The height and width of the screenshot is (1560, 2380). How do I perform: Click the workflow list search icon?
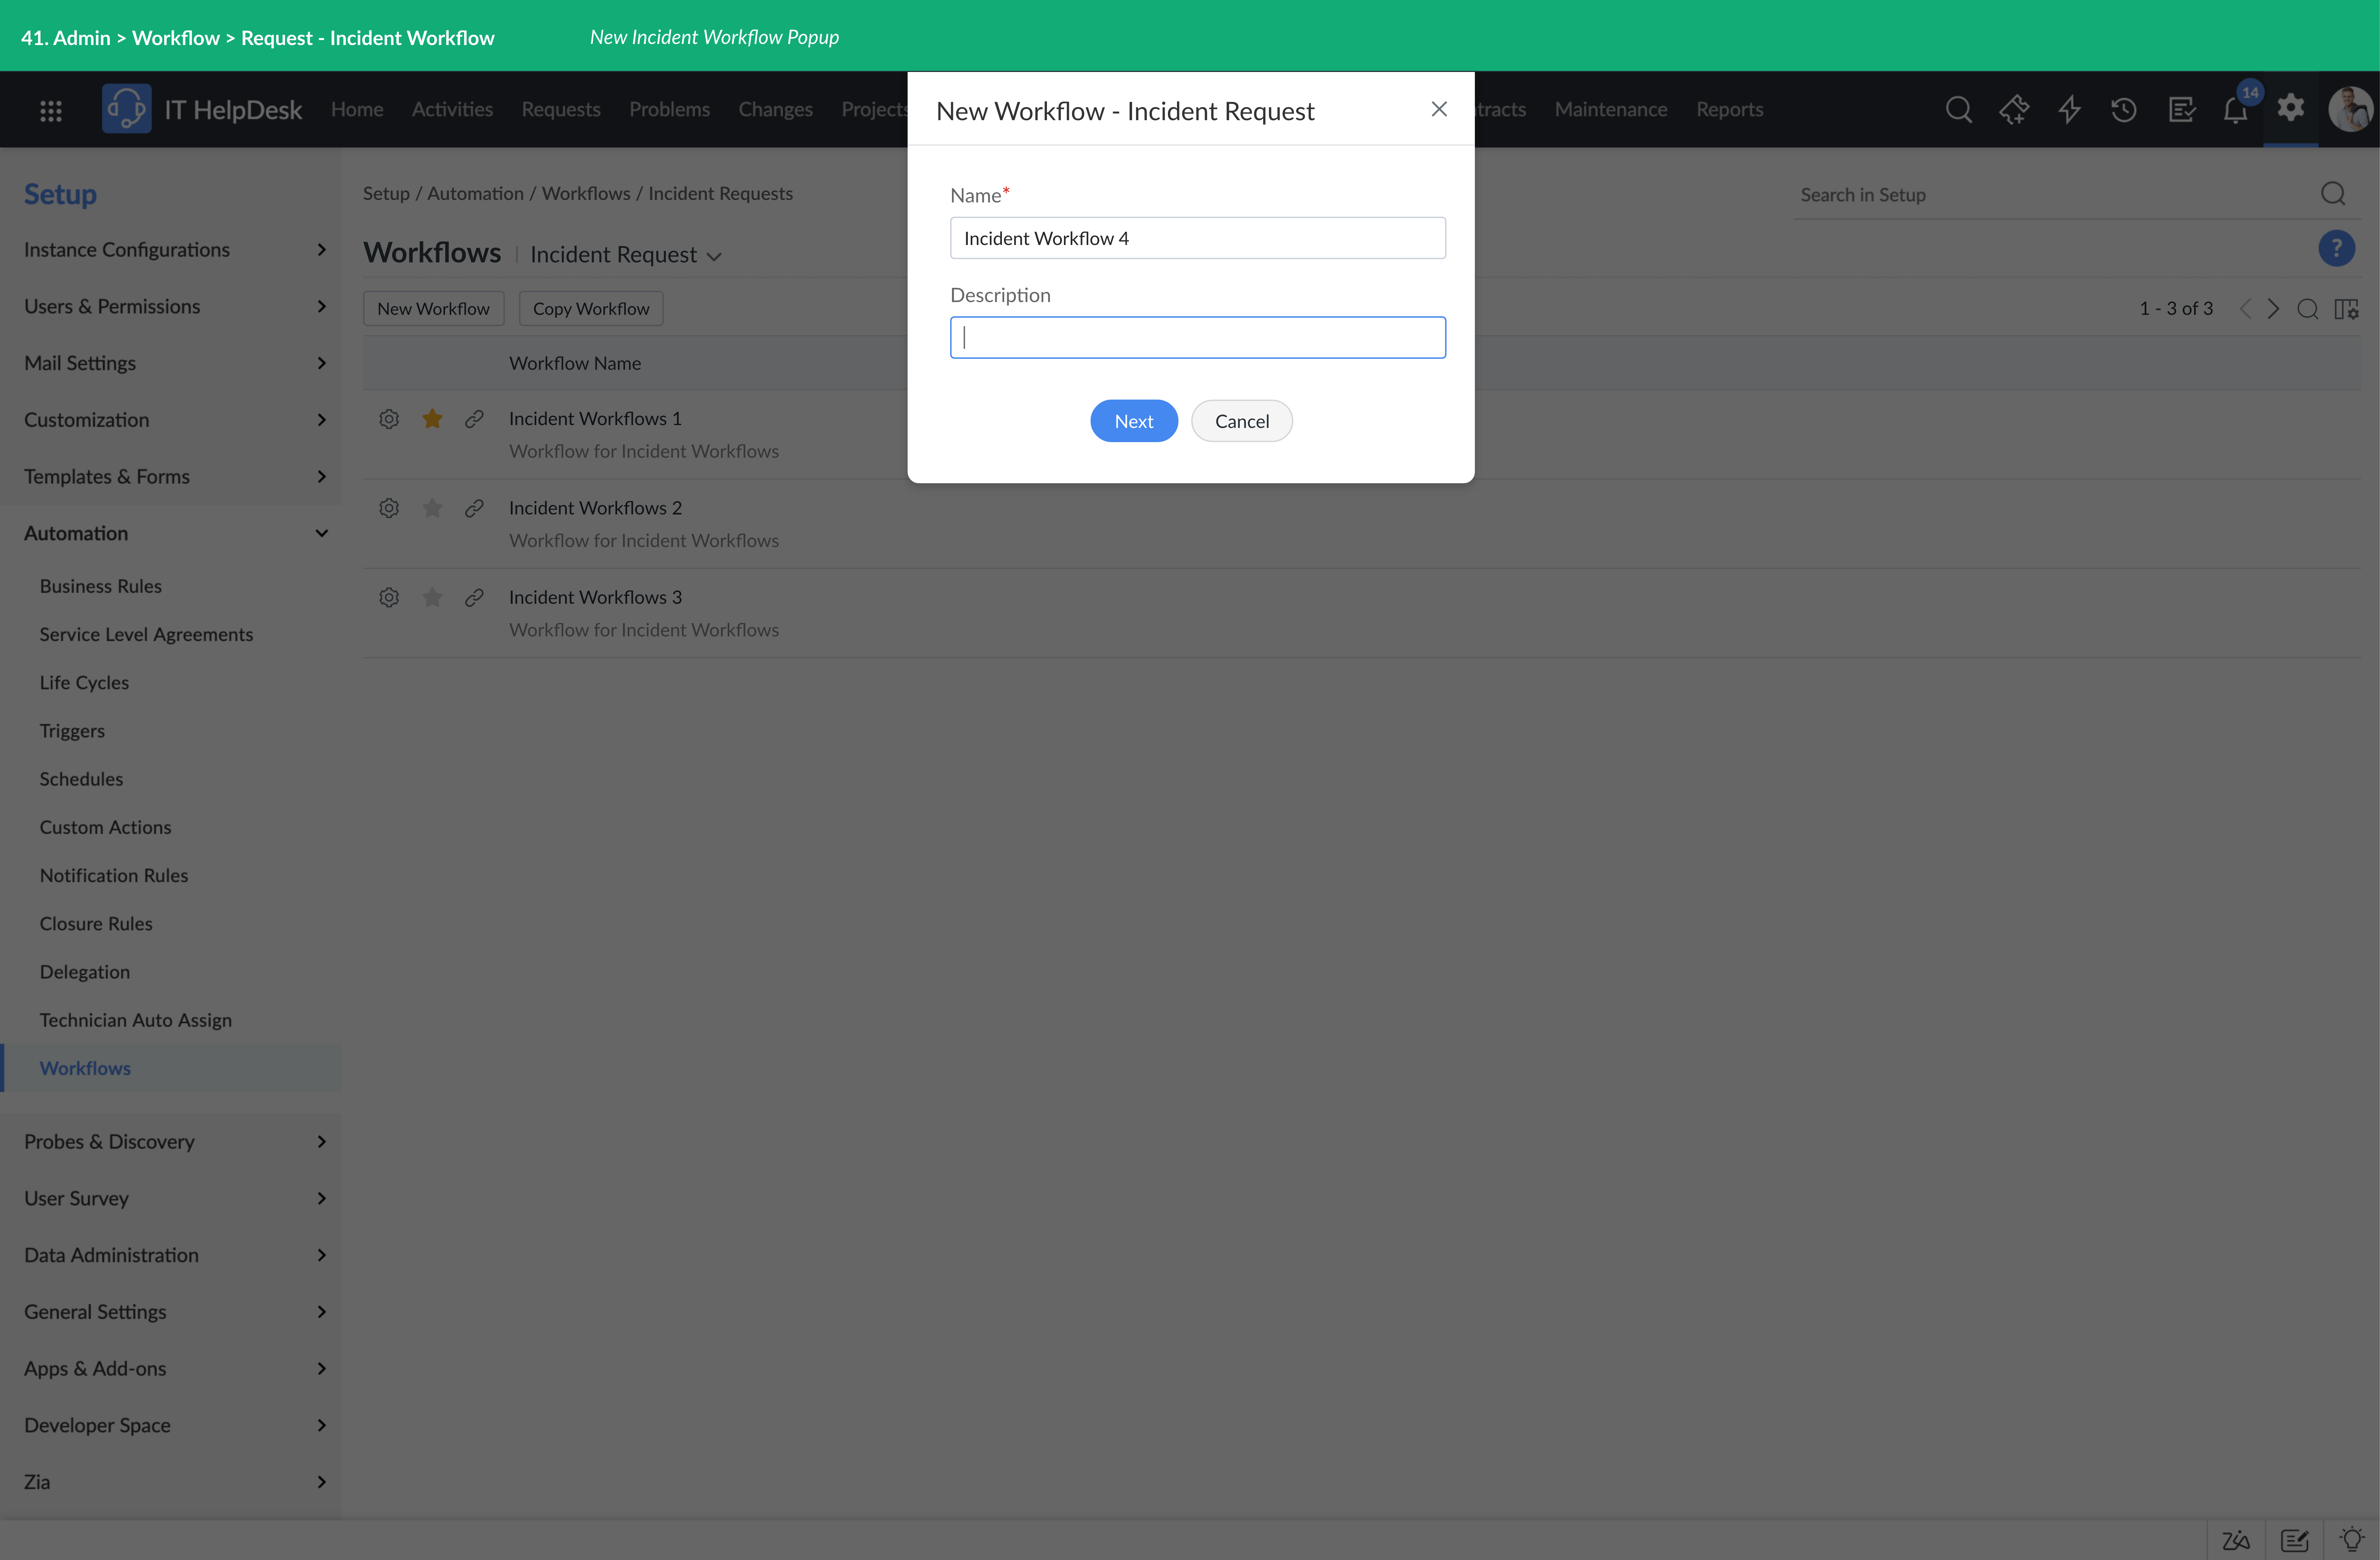point(2308,309)
